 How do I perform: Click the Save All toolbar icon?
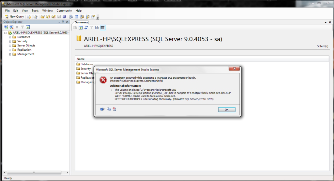pos(64,17)
